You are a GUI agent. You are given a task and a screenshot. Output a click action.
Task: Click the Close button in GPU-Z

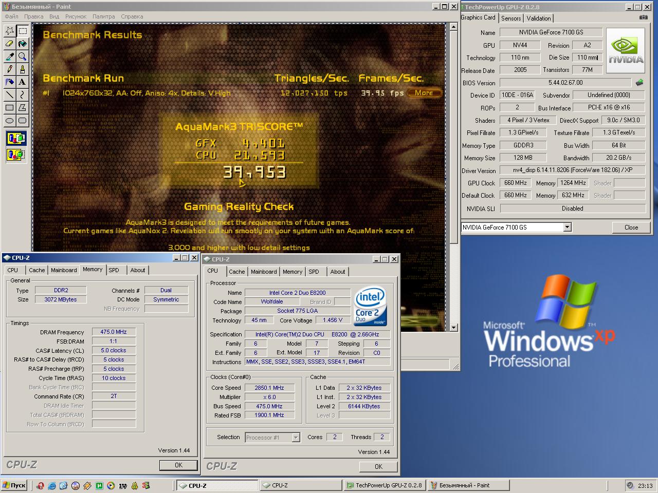[631, 227]
